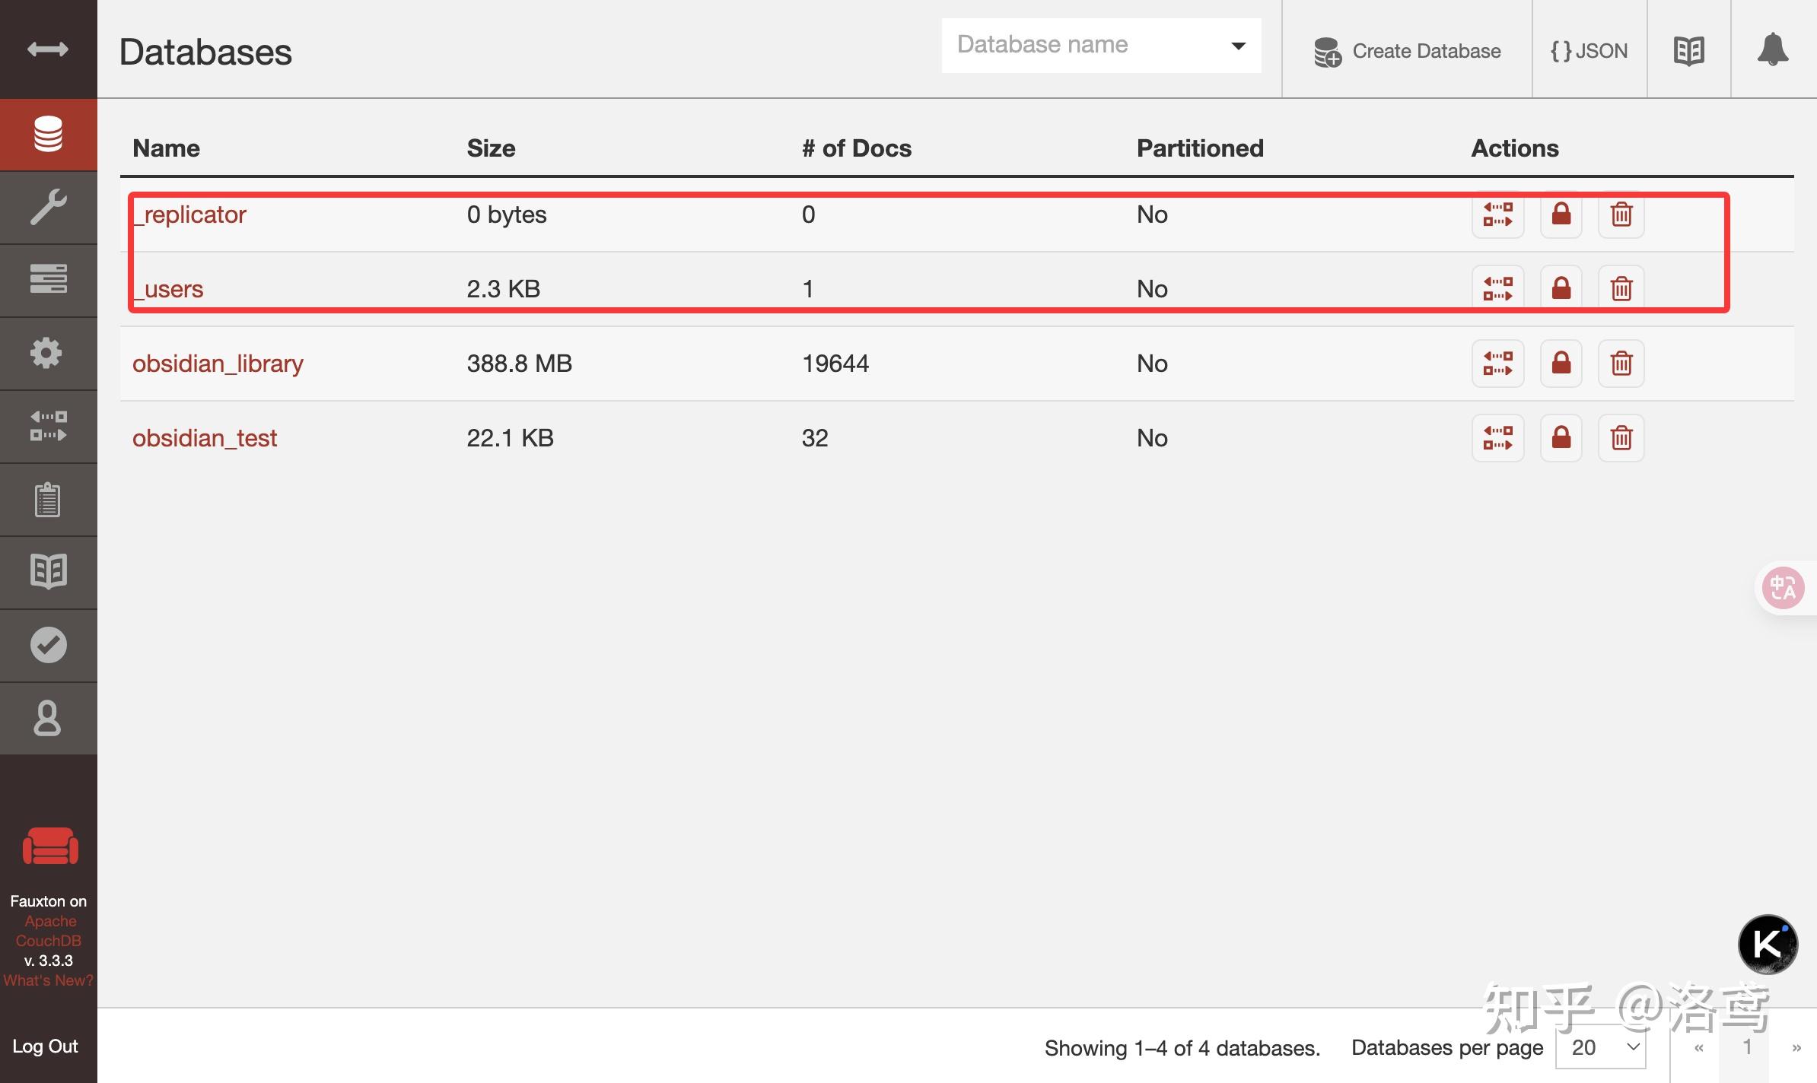Click the What's New? link
1817x1083 pixels.
48,980
